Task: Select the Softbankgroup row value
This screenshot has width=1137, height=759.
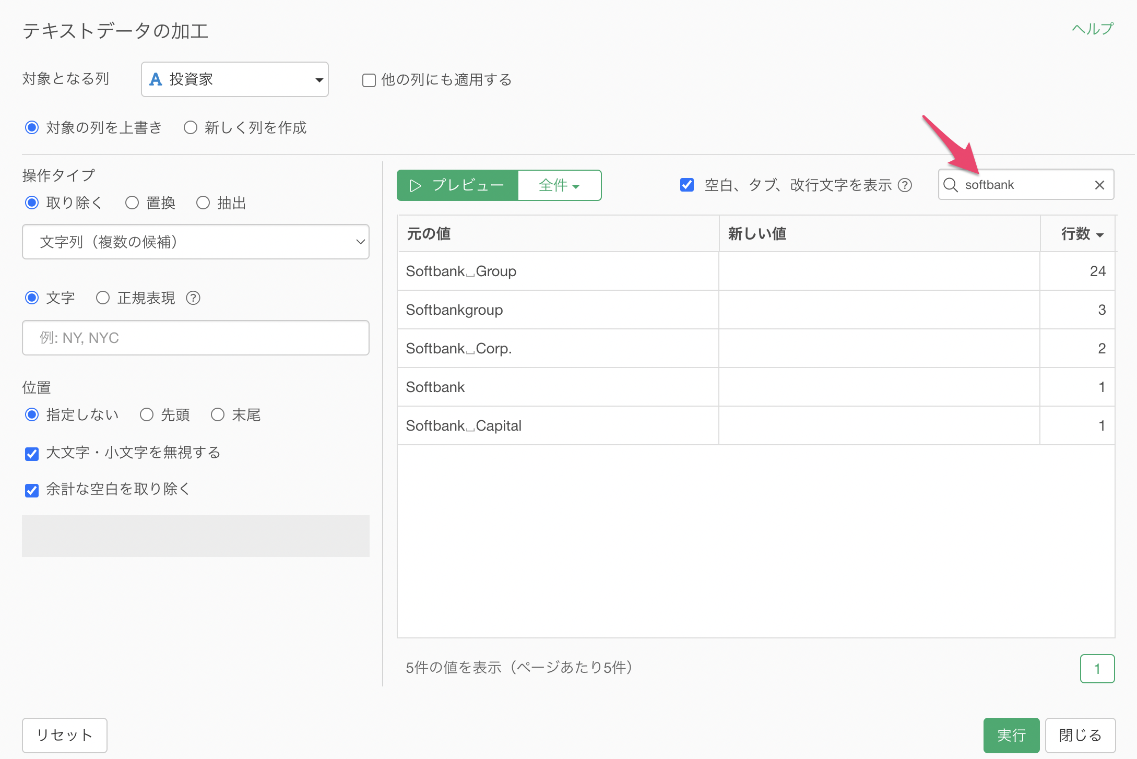Action: pos(454,310)
